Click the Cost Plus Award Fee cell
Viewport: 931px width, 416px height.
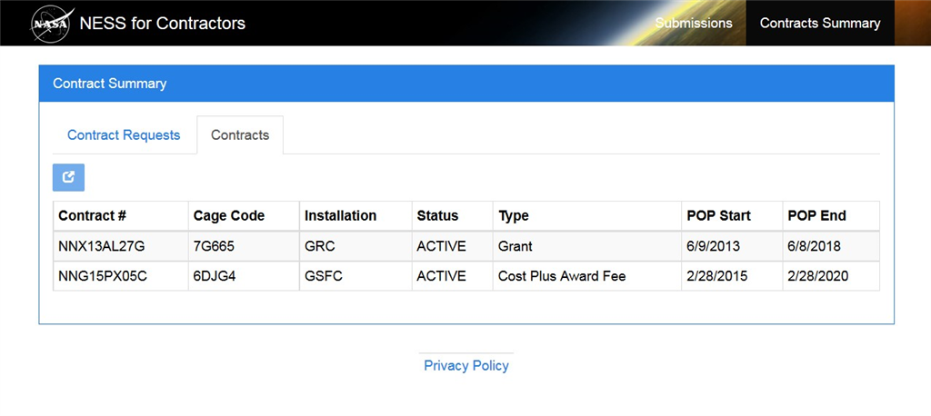pos(562,276)
